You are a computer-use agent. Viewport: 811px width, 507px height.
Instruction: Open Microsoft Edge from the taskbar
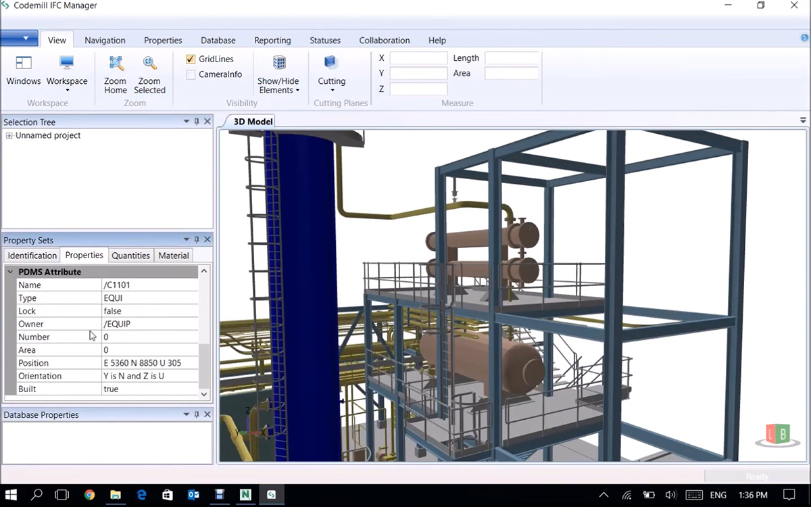pyautogui.click(x=142, y=495)
